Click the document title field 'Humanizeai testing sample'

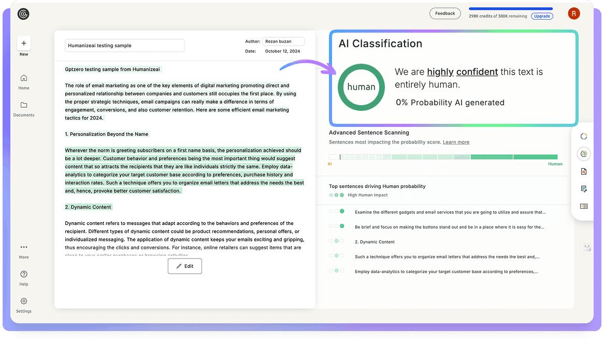pos(124,45)
